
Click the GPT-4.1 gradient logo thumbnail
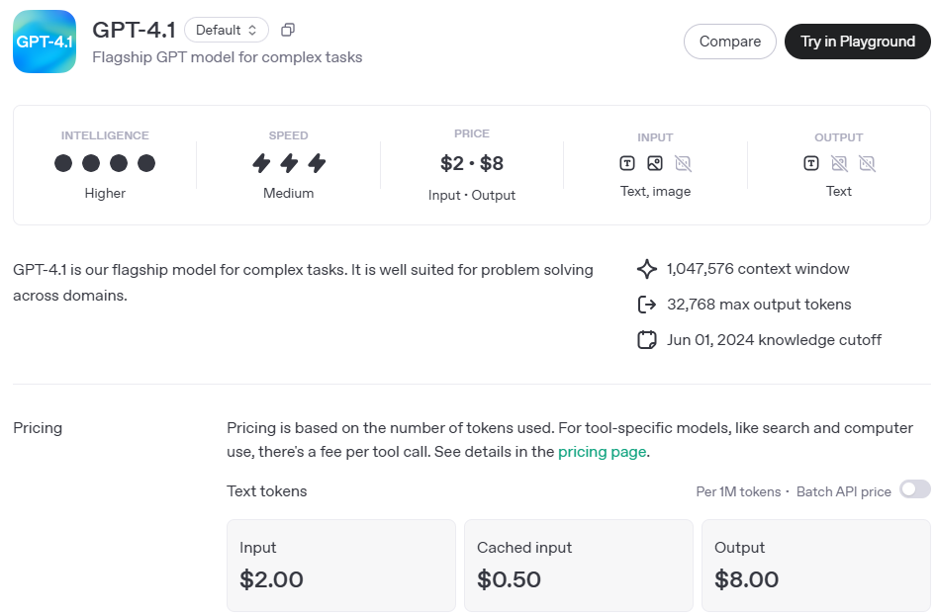[x=45, y=42]
